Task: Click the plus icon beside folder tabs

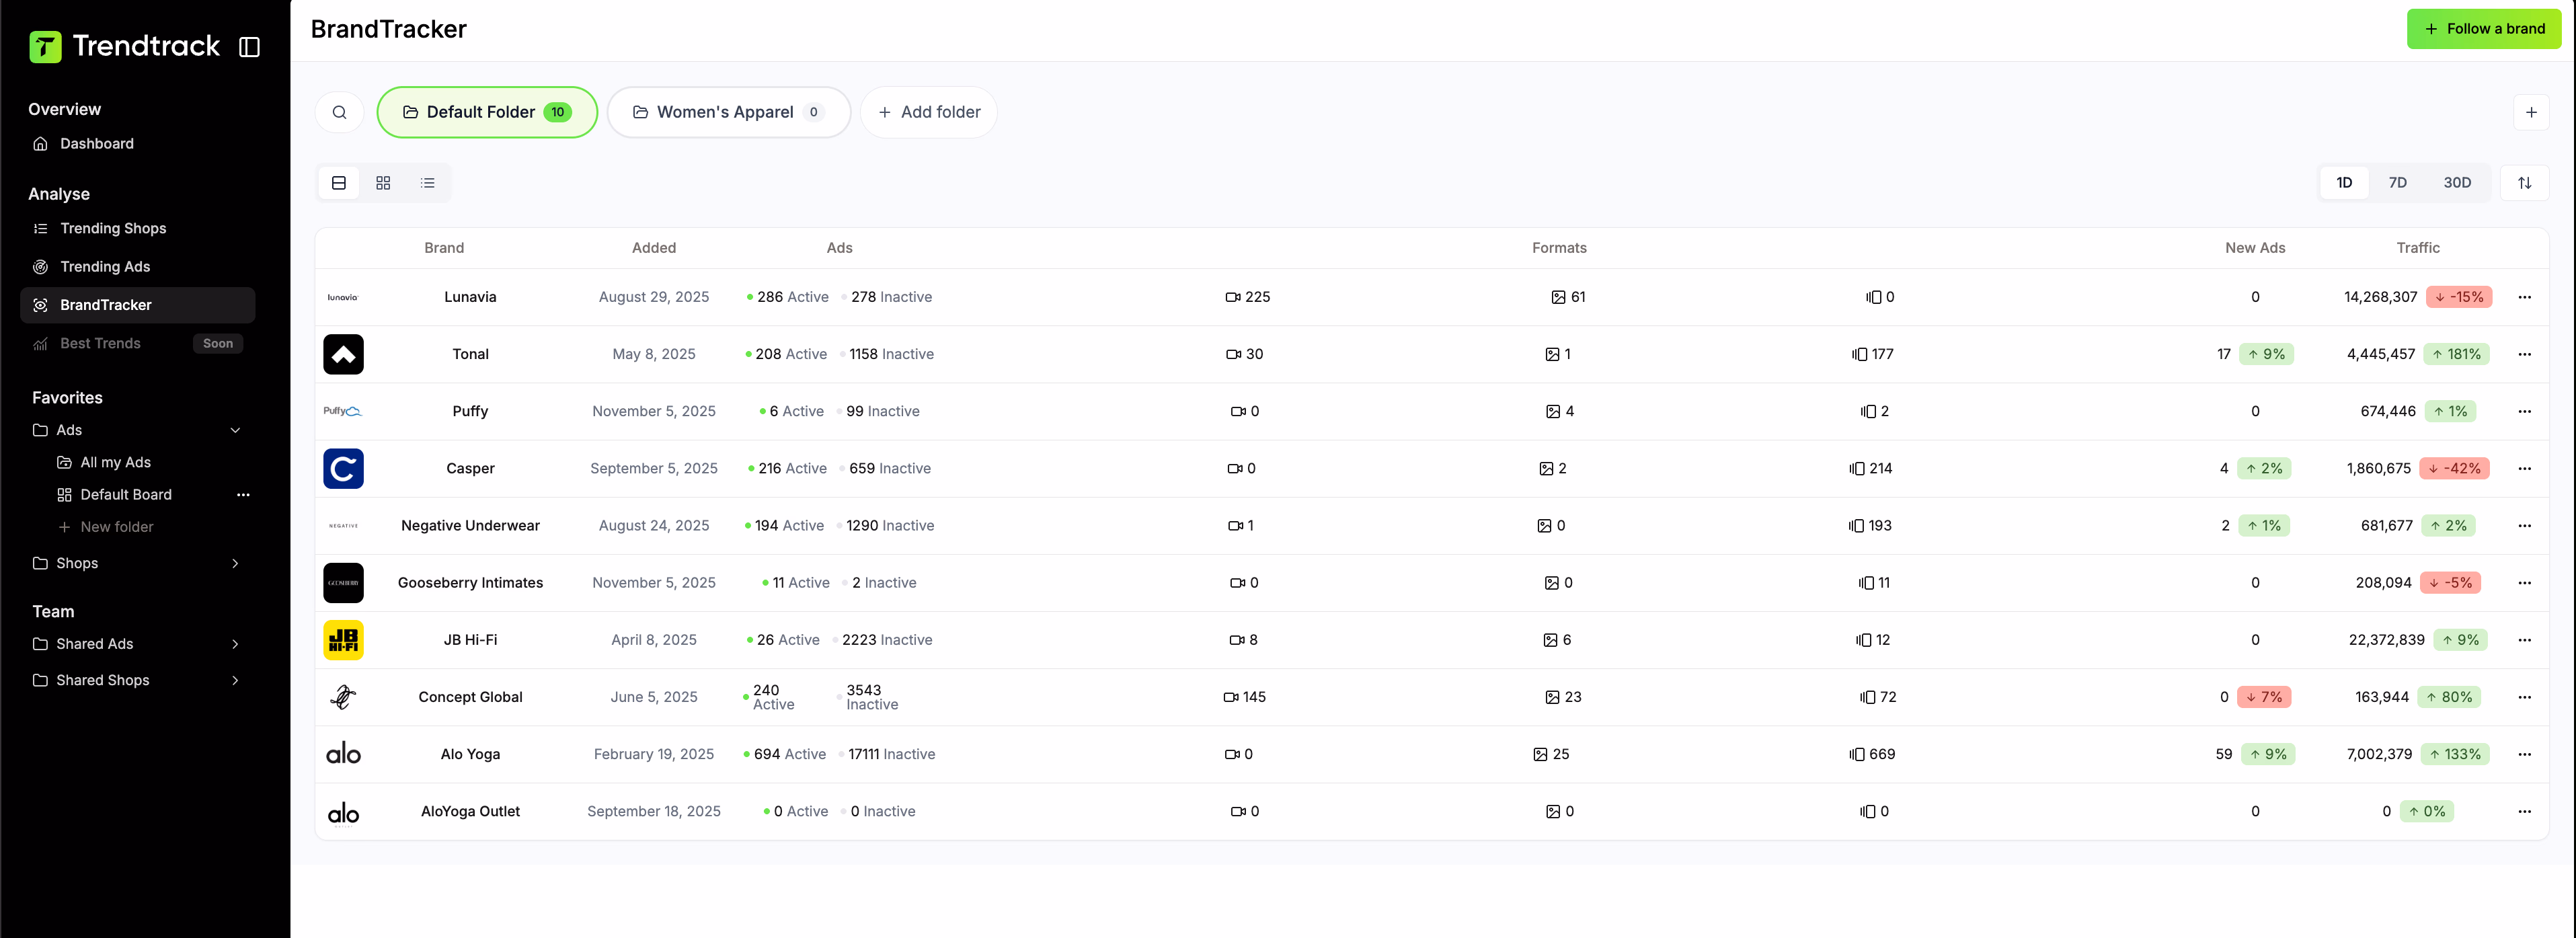Action: (x=2532, y=112)
